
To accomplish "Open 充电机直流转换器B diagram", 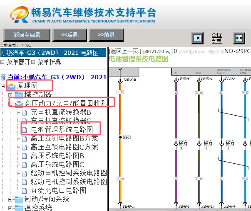I will 61,112.
